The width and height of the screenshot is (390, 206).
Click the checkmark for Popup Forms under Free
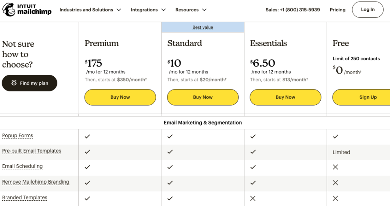coord(336,136)
